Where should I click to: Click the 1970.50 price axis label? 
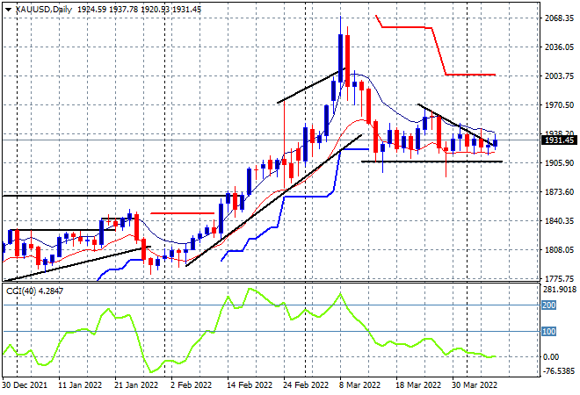(x=559, y=105)
